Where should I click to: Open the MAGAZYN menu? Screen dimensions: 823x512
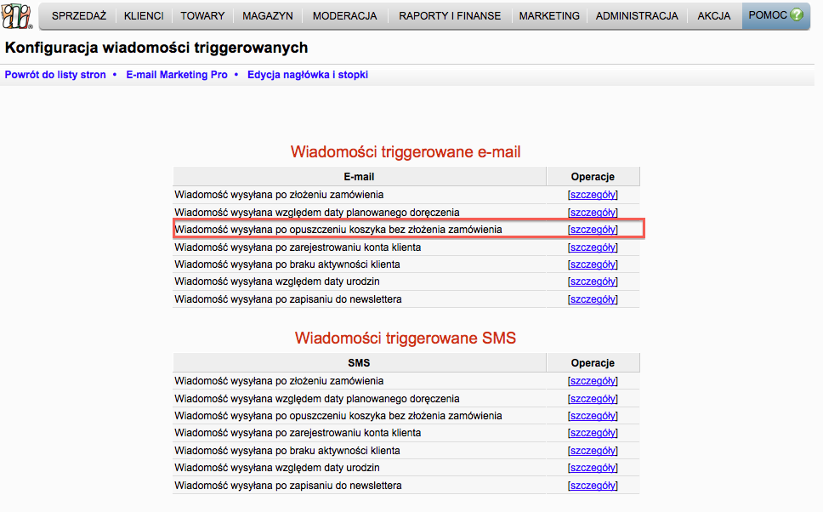(x=268, y=16)
